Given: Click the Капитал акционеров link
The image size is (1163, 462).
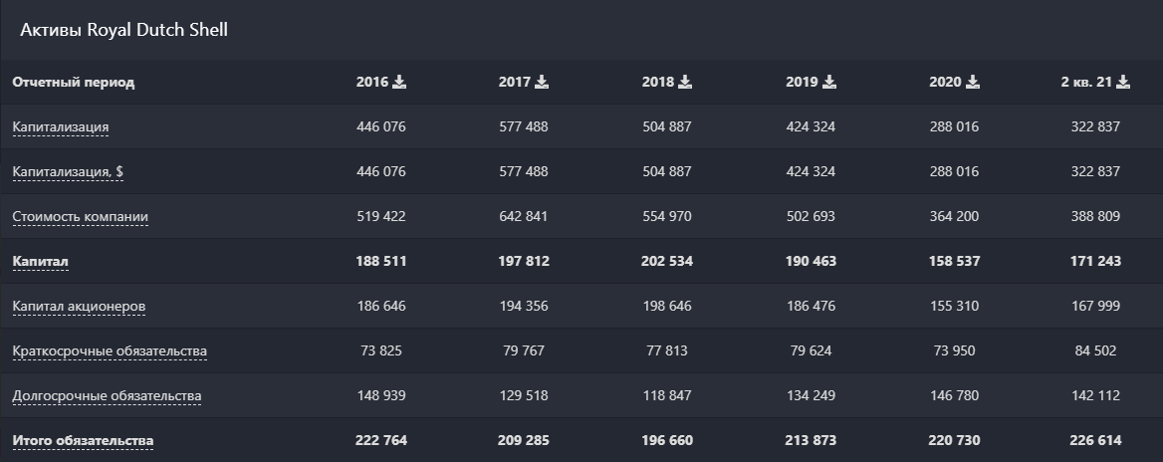Looking at the screenshot, I should pyautogui.click(x=79, y=306).
